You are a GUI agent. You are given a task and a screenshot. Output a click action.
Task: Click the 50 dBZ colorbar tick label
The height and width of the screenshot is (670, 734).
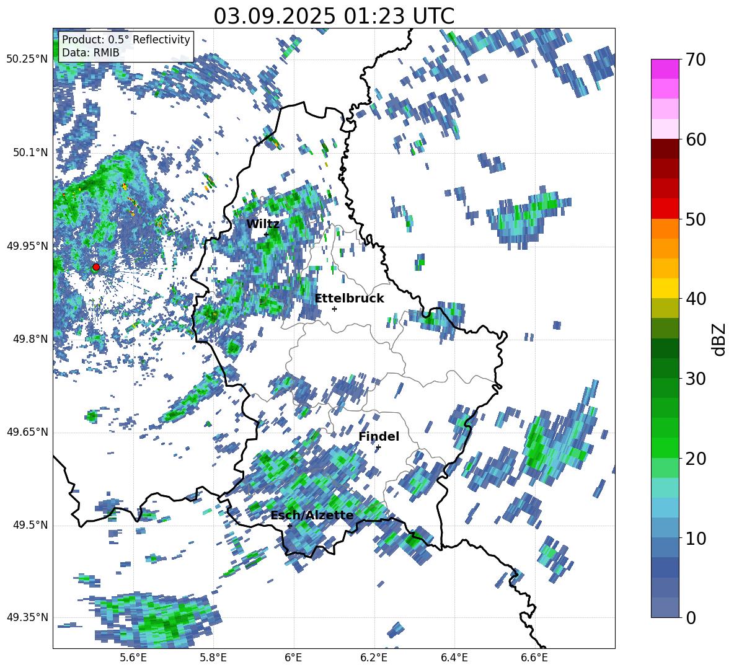[696, 219]
